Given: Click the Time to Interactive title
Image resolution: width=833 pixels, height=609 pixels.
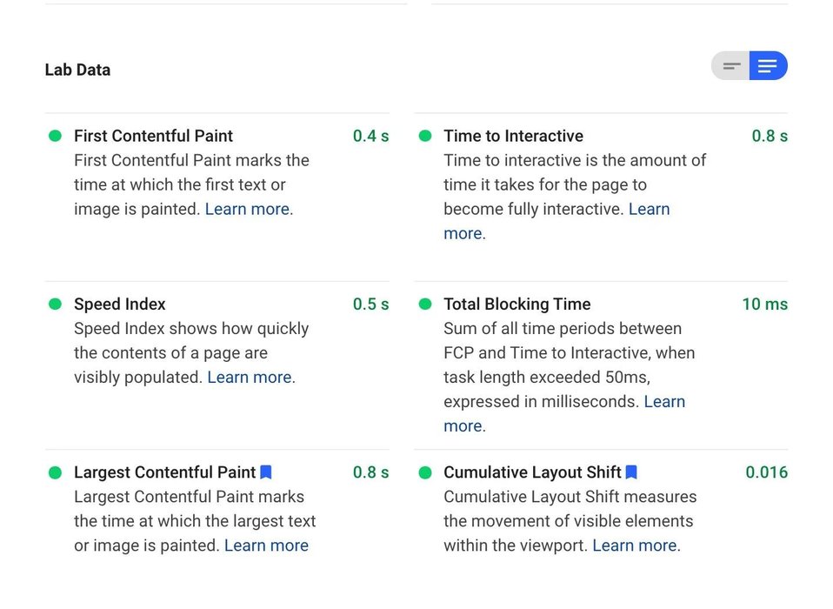Looking at the screenshot, I should point(513,136).
